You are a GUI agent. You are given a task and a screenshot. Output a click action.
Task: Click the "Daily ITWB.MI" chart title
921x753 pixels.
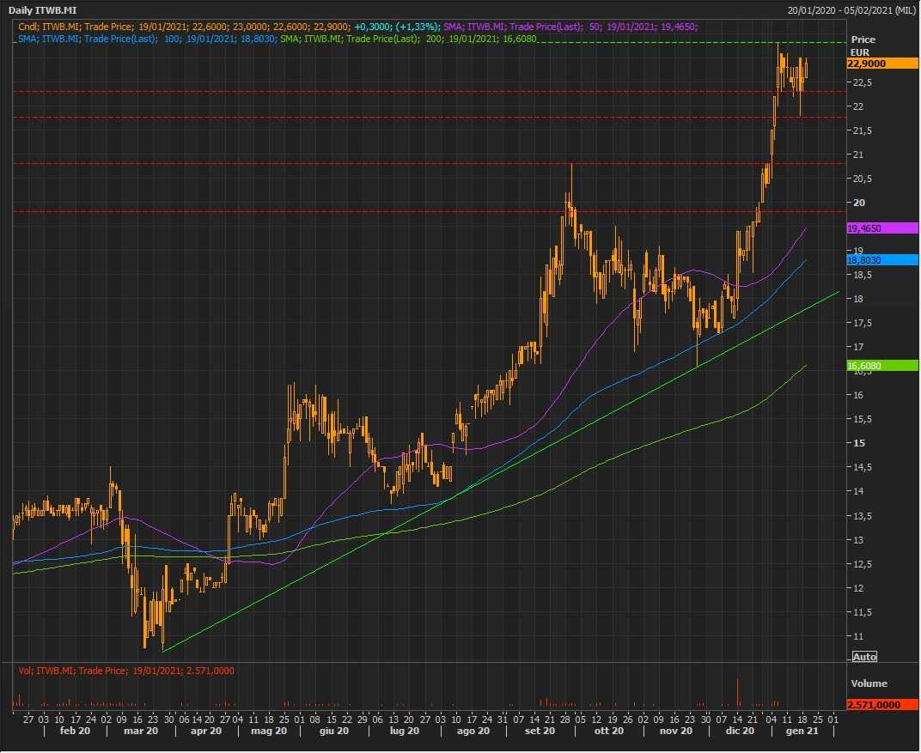pyautogui.click(x=41, y=10)
